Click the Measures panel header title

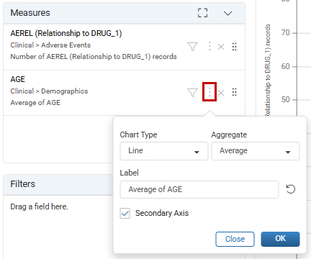click(30, 13)
